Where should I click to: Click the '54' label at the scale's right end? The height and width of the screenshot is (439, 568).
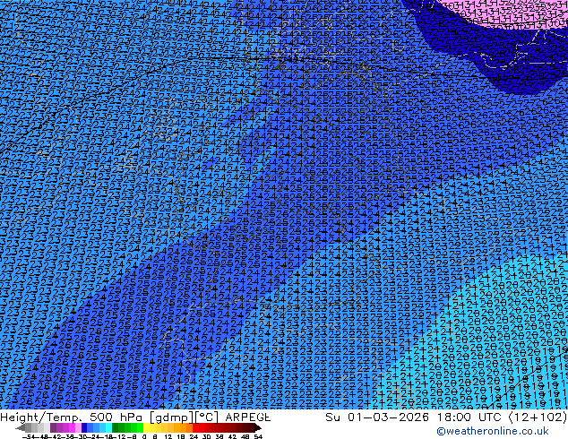(257, 436)
